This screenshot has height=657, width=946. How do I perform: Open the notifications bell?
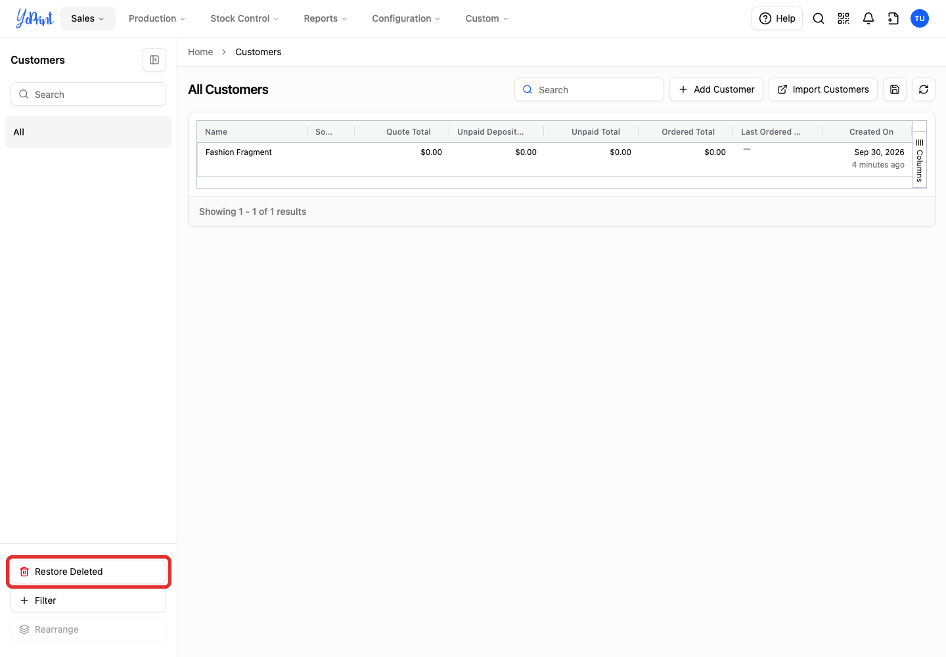[868, 18]
